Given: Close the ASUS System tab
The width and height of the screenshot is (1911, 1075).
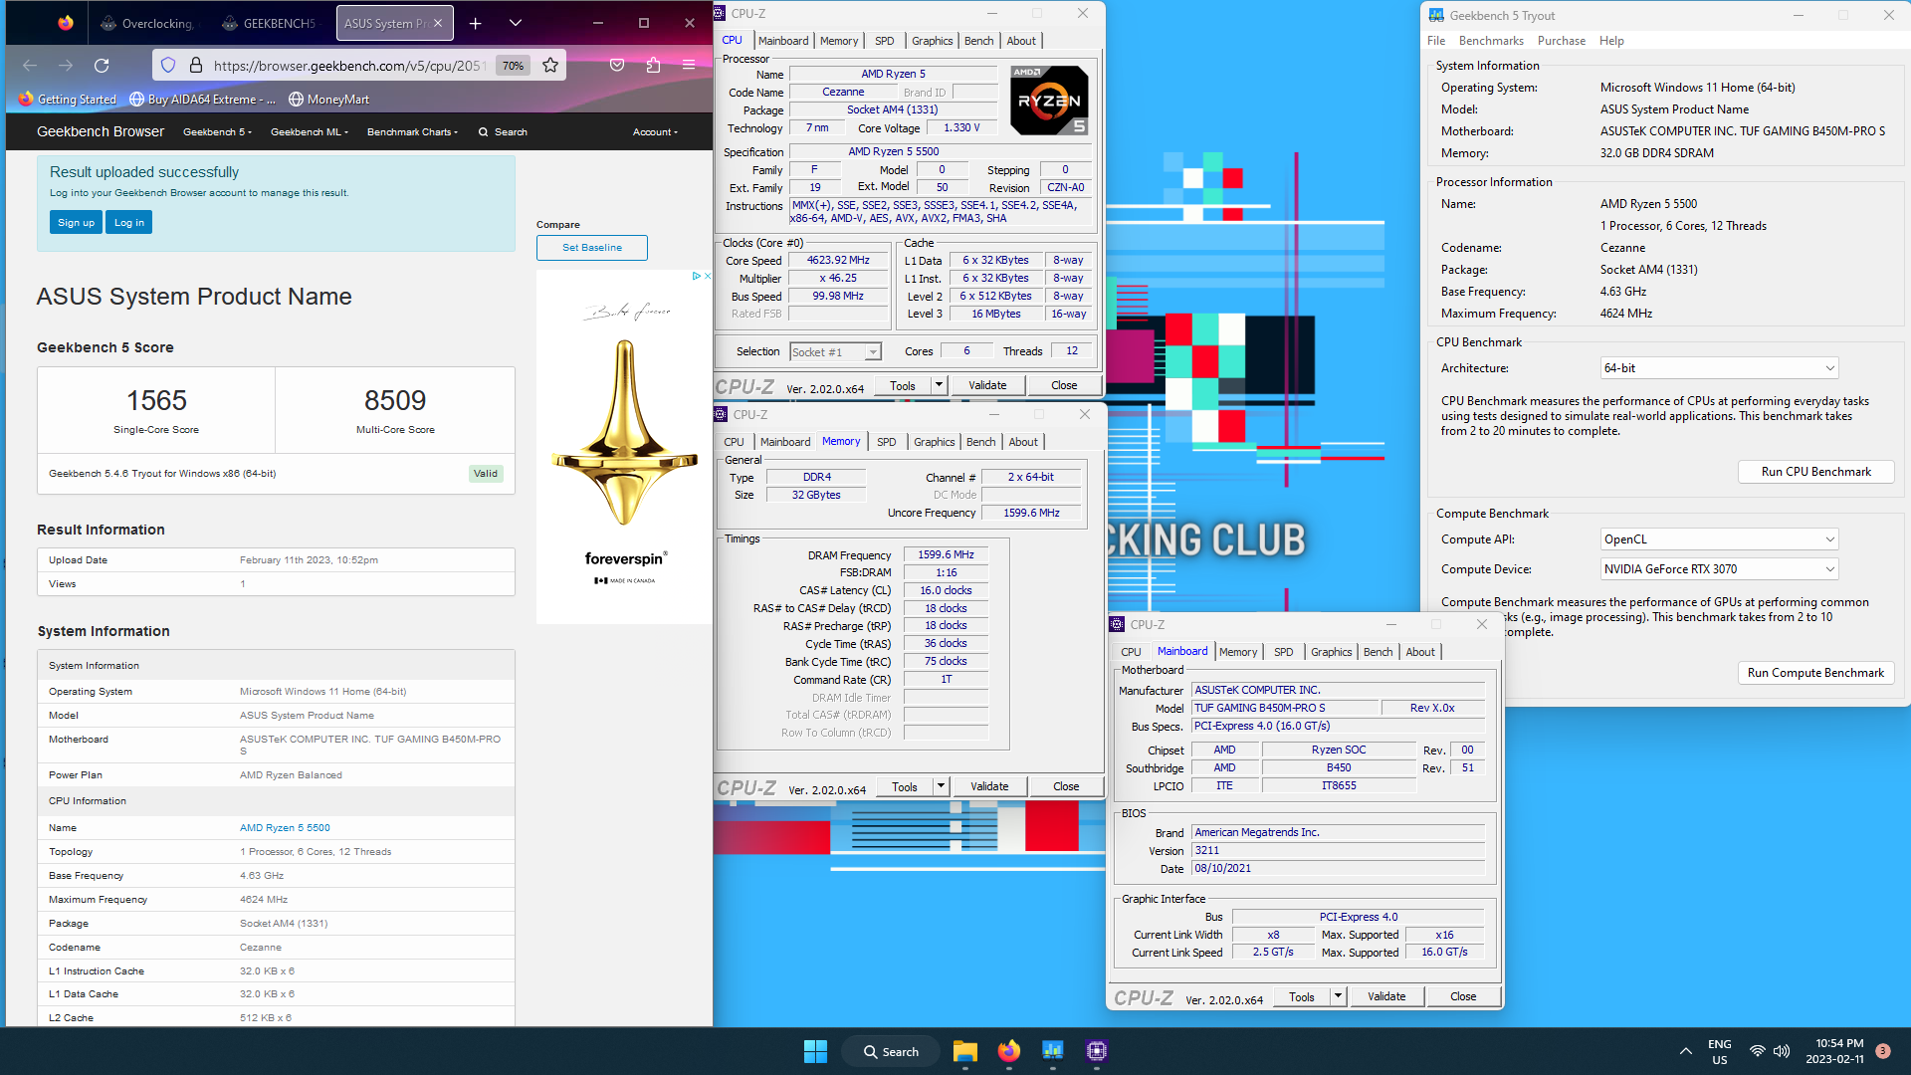Looking at the screenshot, I should coord(439,23).
